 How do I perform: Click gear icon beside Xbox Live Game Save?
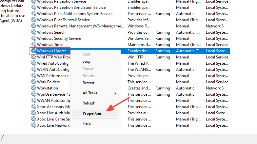[x=33, y=119]
